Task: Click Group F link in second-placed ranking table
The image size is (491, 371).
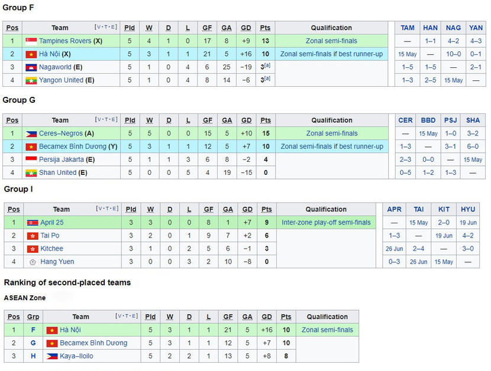Action: (x=33, y=330)
